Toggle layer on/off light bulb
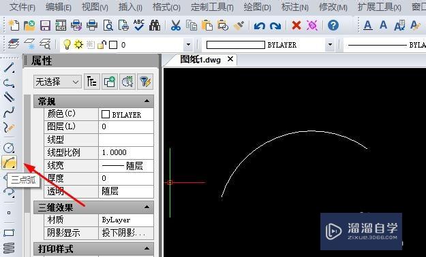The image size is (426, 257). pos(67,44)
